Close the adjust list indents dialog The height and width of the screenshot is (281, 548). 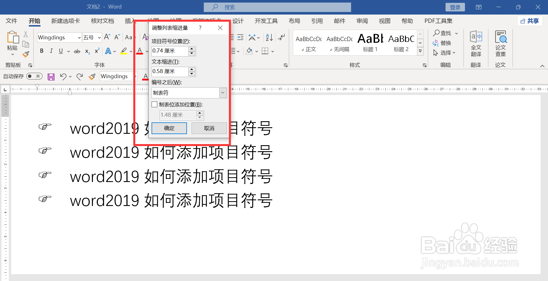220,28
